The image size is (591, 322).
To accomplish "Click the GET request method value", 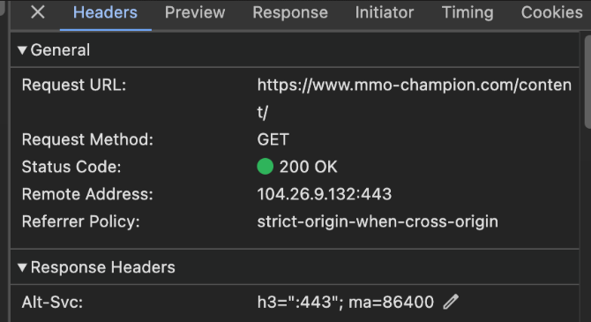I will pos(273,139).
